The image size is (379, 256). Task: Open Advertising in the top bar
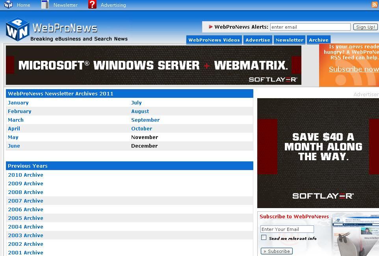113,5
